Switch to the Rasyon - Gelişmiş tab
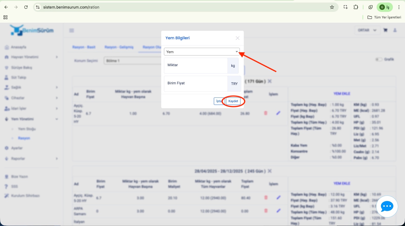405x226 pixels. pyautogui.click(x=119, y=47)
